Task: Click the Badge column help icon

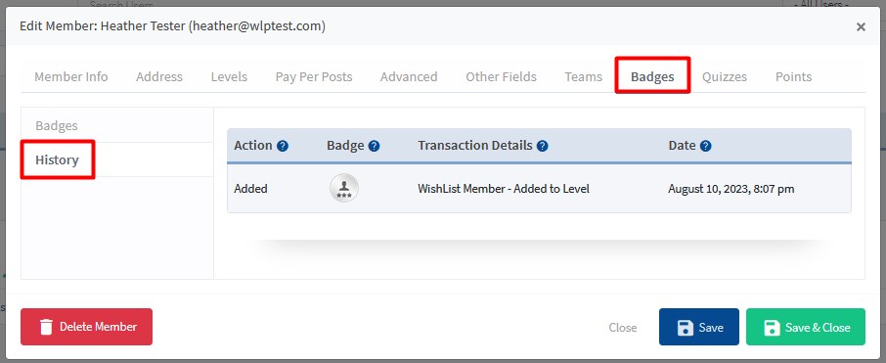Action: pyautogui.click(x=375, y=146)
